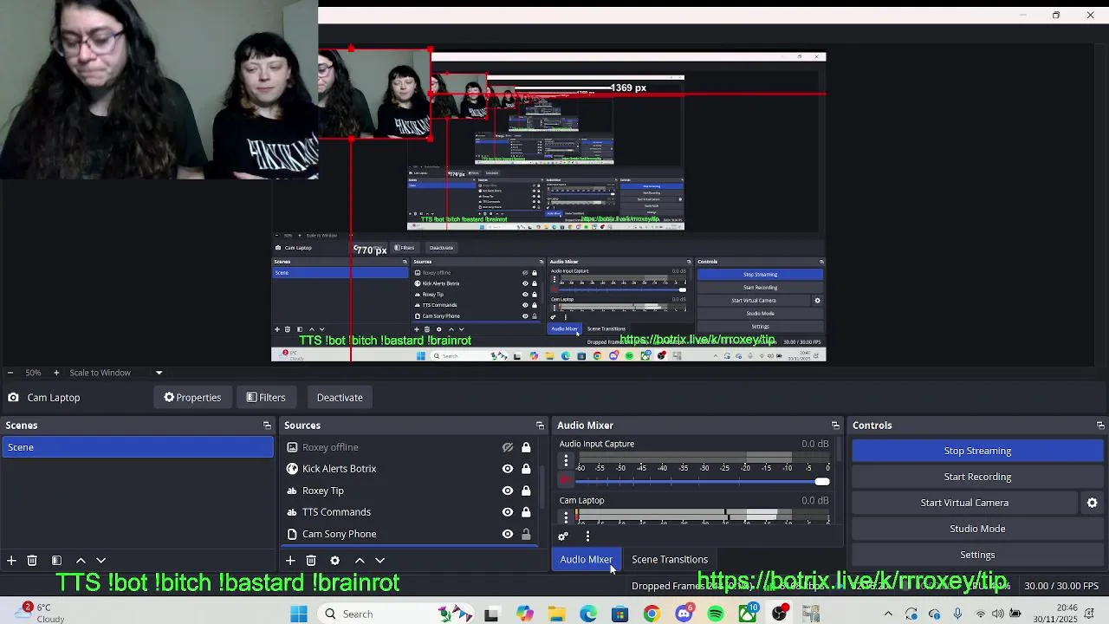The height and width of the screenshot is (624, 1109).
Task: Unlock Roxey Tip source
Action: (x=526, y=491)
